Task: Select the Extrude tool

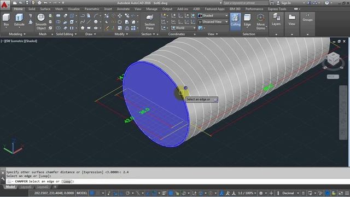Action: 19,20
